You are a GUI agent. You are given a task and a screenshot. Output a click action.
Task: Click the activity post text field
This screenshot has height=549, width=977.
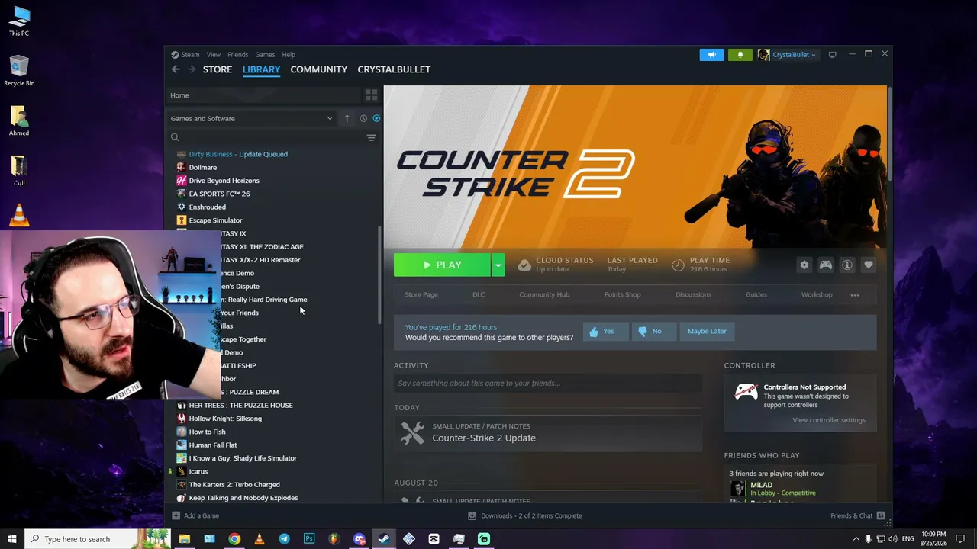click(x=547, y=384)
